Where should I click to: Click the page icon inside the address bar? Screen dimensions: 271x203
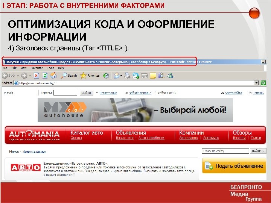click(x=17, y=83)
